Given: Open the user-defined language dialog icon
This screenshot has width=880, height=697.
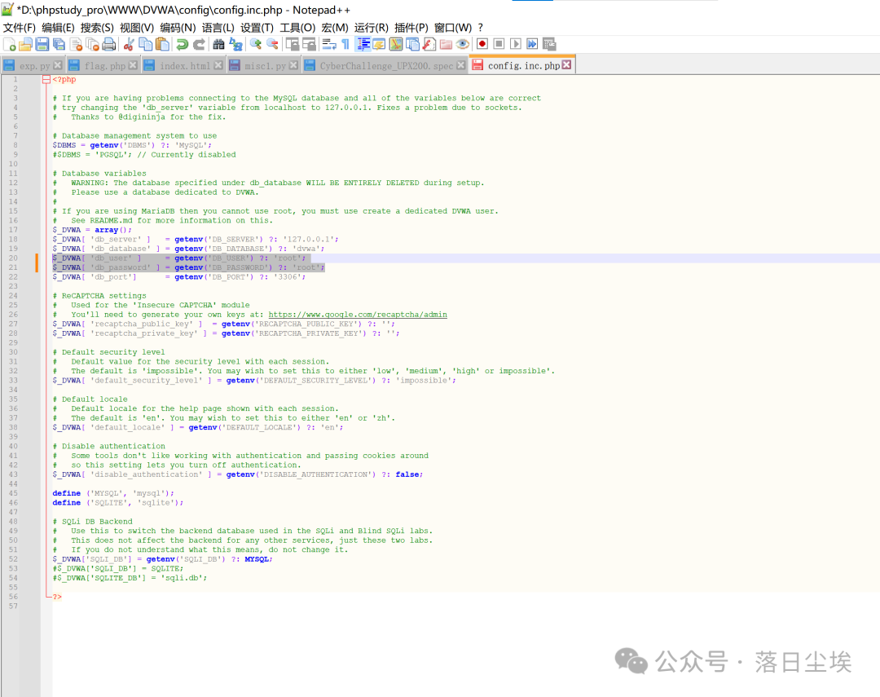Looking at the screenshot, I should click(379, 44).
